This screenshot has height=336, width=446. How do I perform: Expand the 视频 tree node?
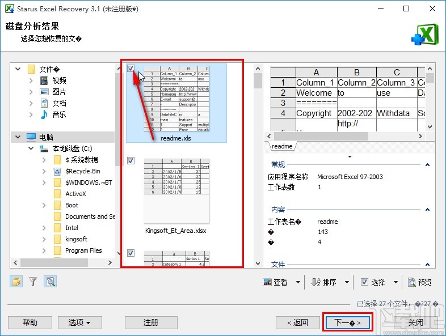pos(31,80)
